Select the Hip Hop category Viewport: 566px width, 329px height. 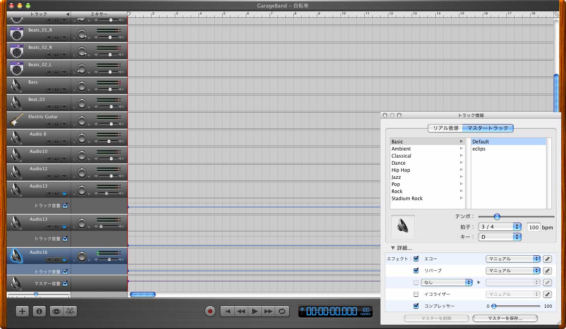coord(427,170)
